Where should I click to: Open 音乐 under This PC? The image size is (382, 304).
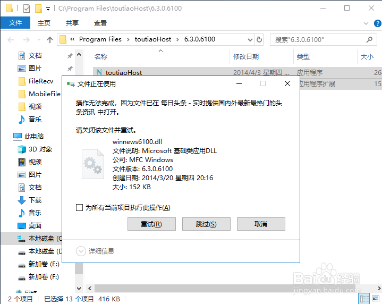(x=35, y=213)
